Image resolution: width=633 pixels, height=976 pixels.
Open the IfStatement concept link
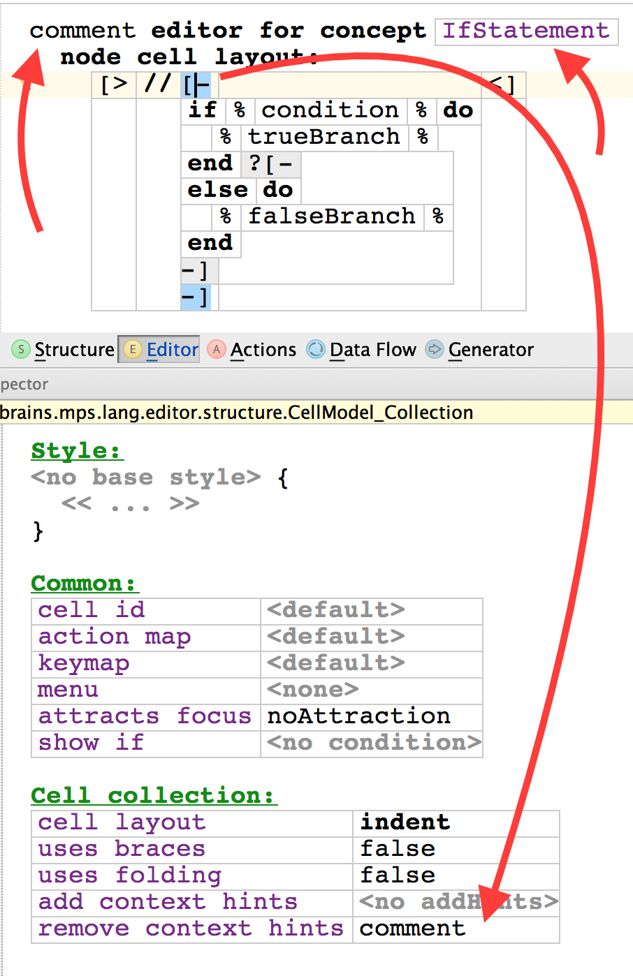coord(525,31)
